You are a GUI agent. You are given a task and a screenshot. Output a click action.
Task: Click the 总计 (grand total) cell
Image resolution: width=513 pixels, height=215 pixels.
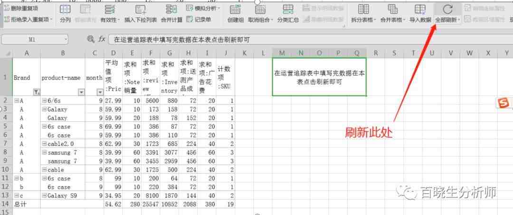coord(26,204)
